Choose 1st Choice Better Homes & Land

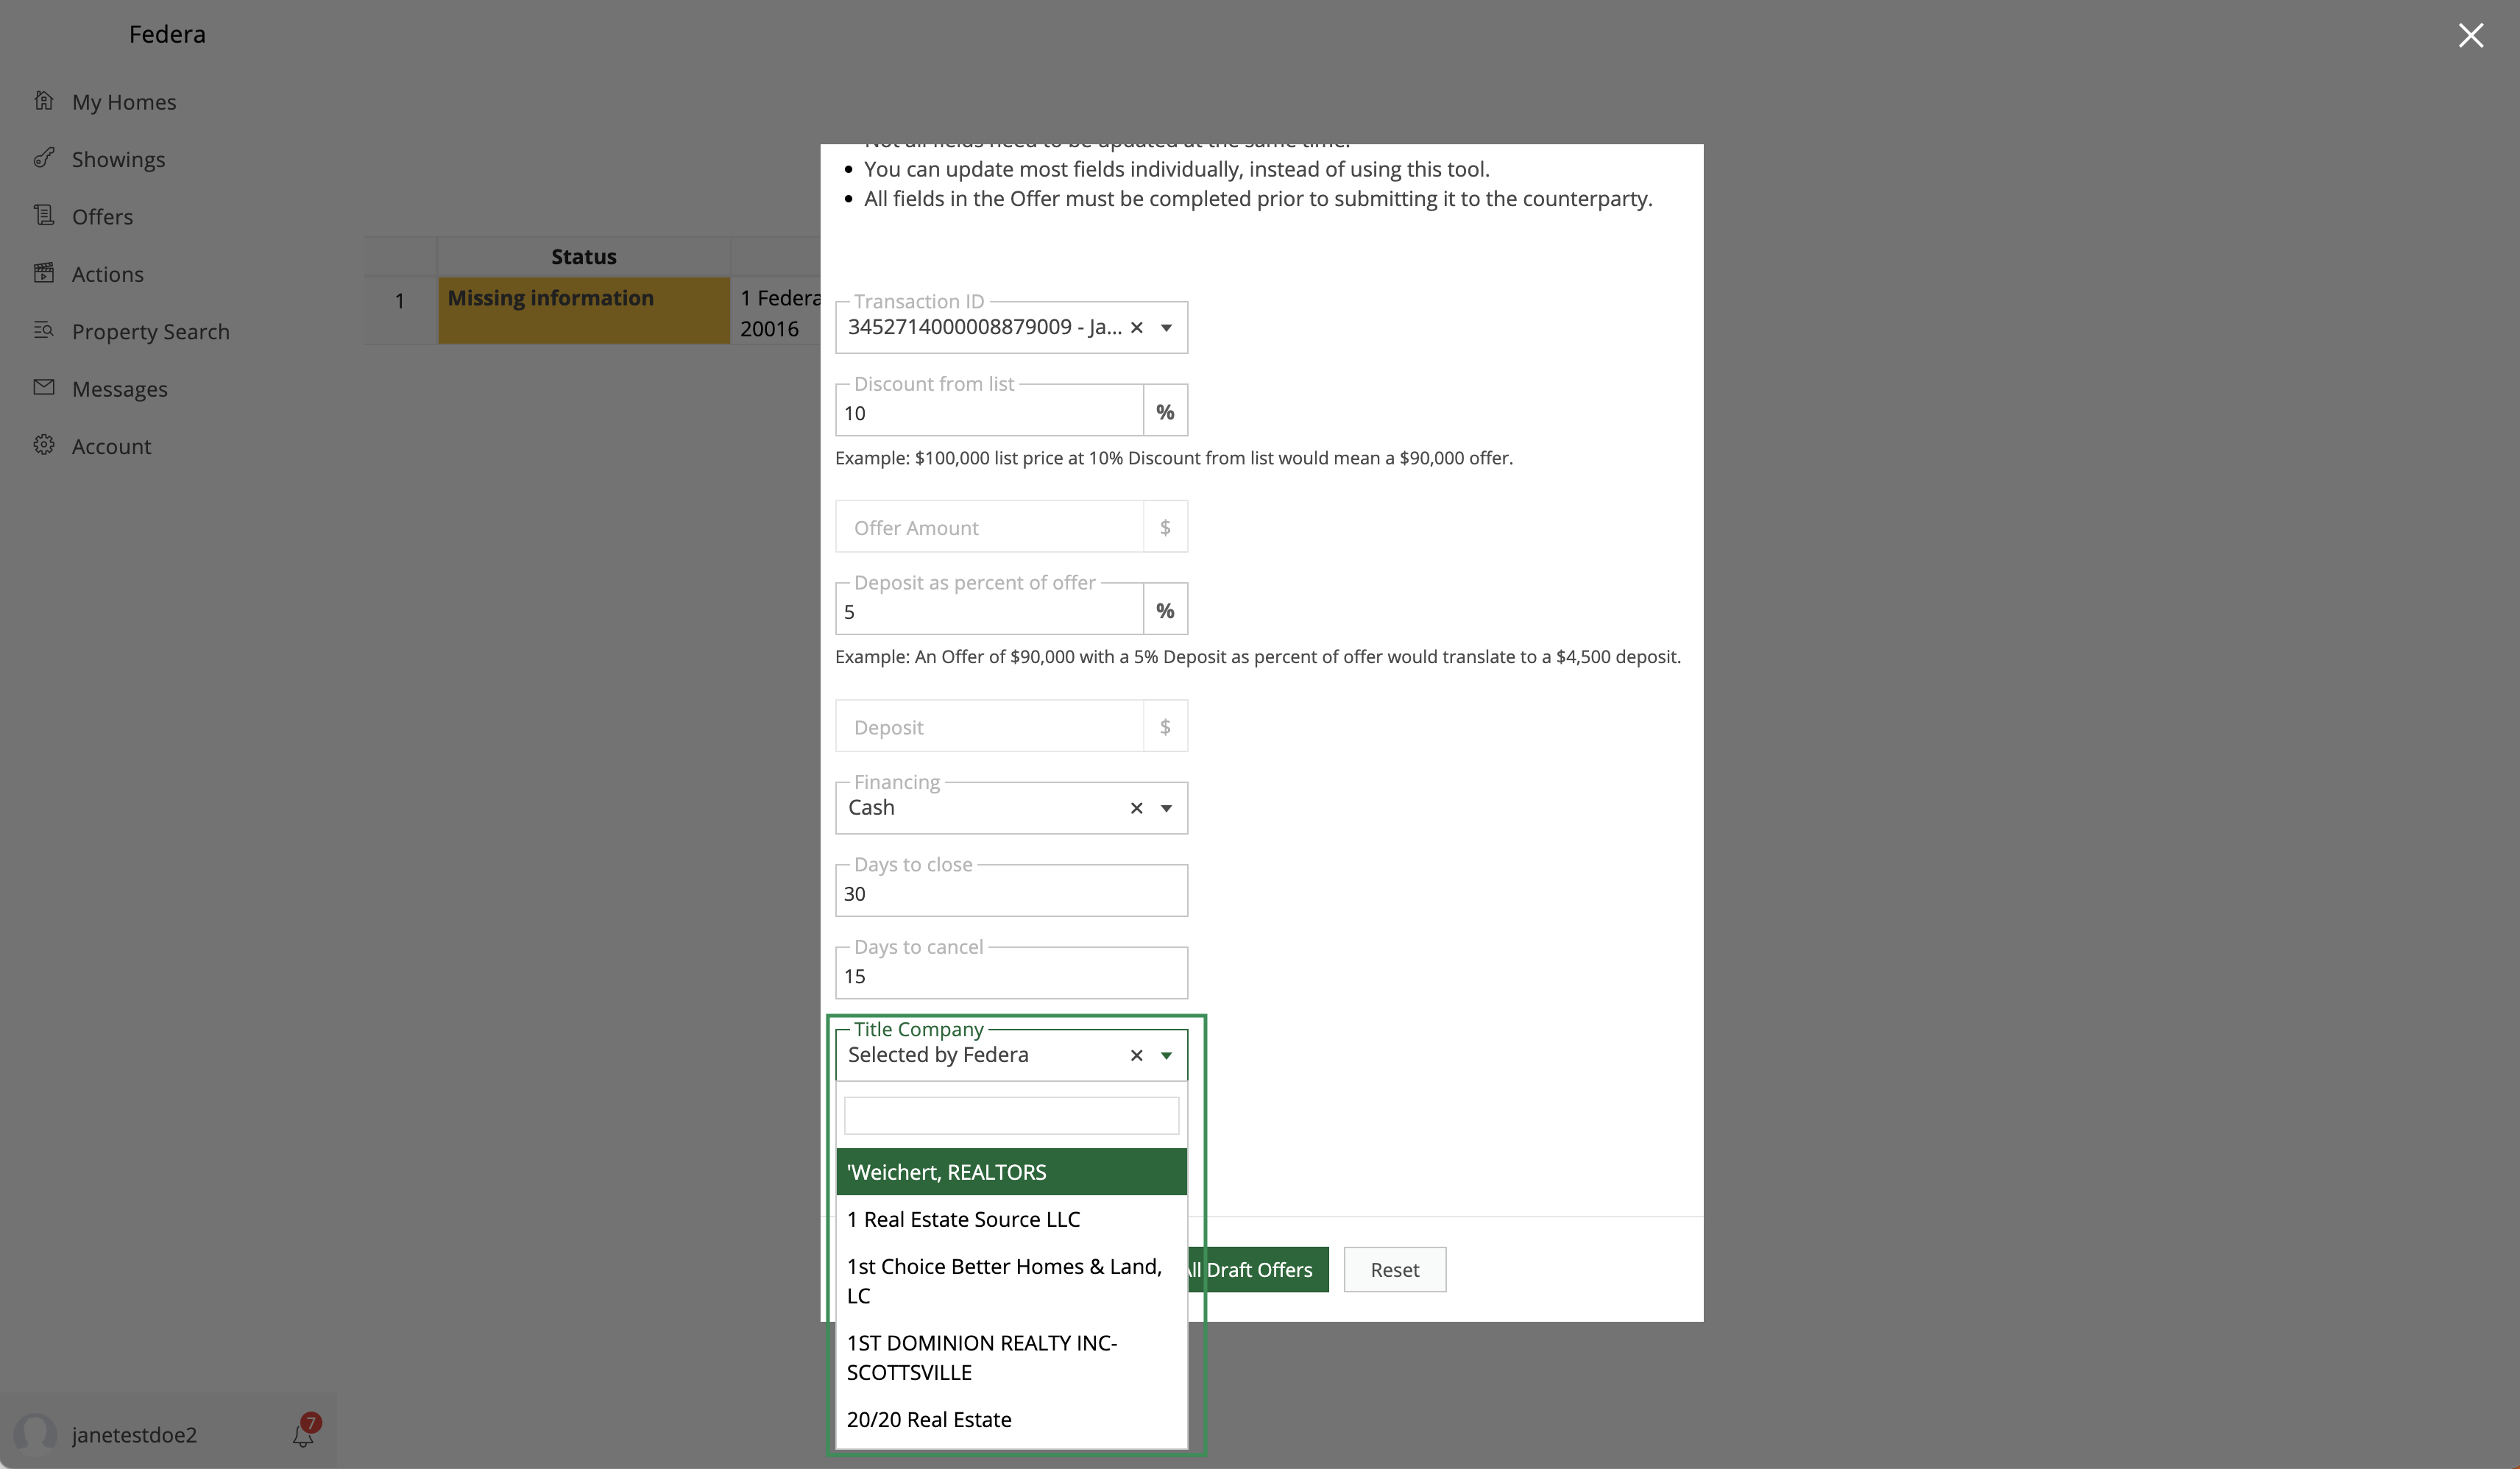1011,1281
